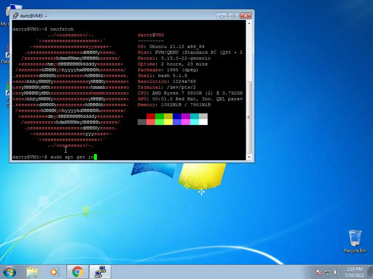Click the 'sudo apt get in' command line

55,157
